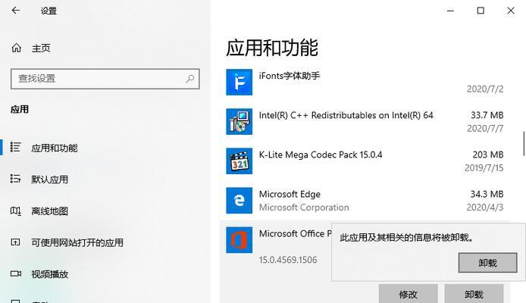Confirm 卸载 in the popup dialog
Viewport: 526px width, 303px height.
[488, 263]
